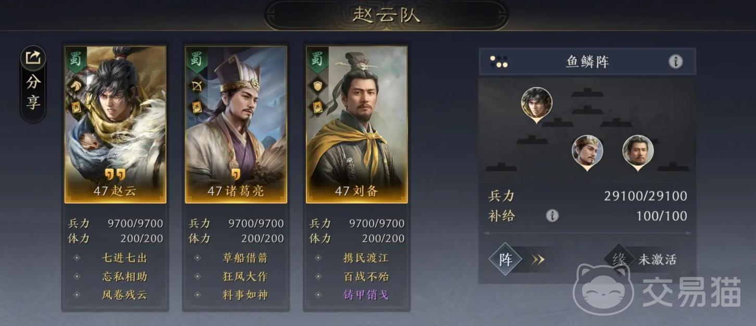The image size is (756, 326).
Task: Tap the 蜀 faction badge on 赵云 card
Action: [x=76, y=59]
